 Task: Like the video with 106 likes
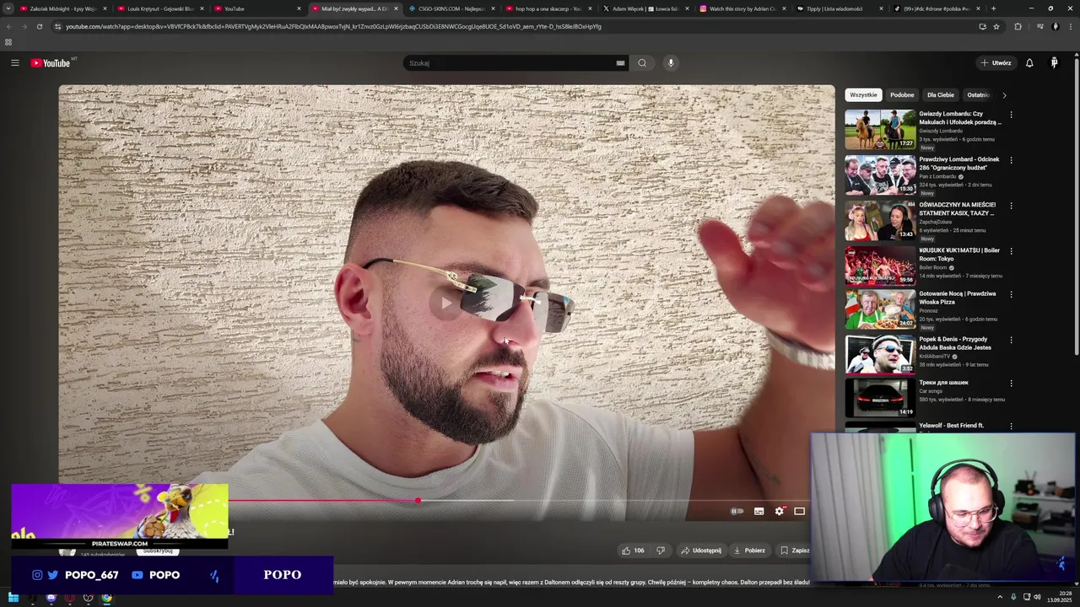click(x=633, y=551)
